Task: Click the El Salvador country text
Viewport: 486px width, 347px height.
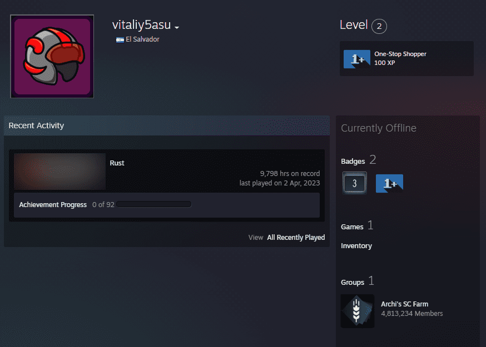Action: coord(142,39)
